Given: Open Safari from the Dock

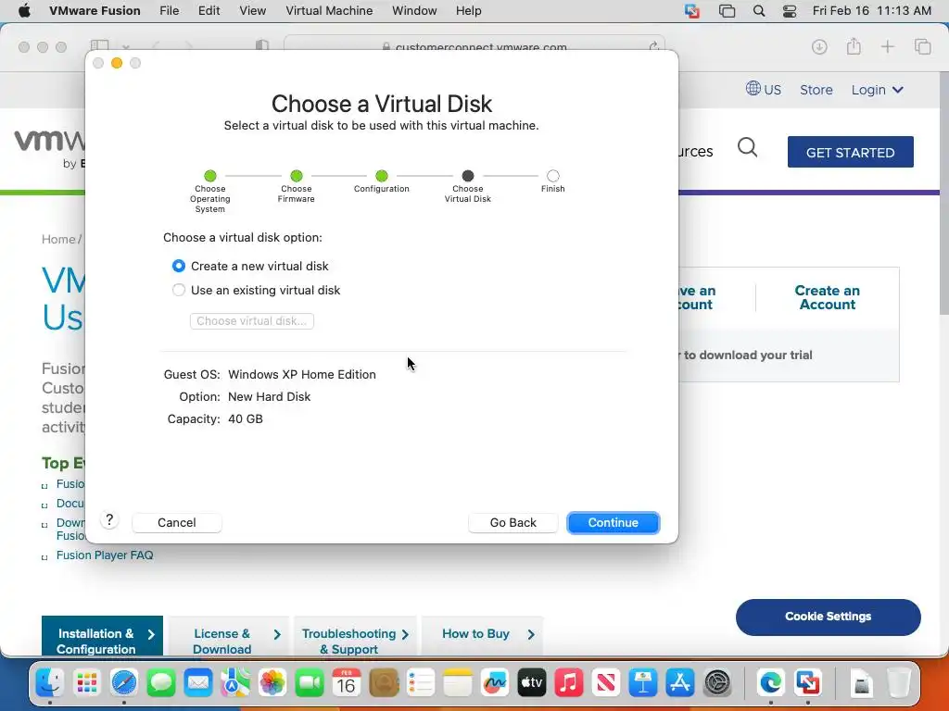Looking at the screenshot, I should (x=123, y=682).
